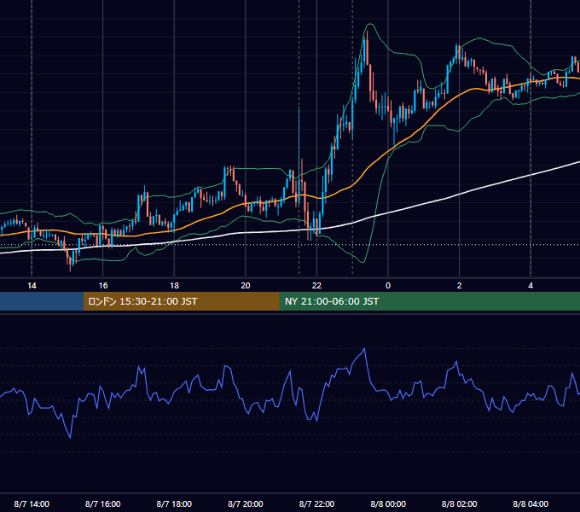The height and width of the screenshot is (512, 580).
Task: Select the NY 21:00-06:00 JST session bar
Action: (429, 301)
